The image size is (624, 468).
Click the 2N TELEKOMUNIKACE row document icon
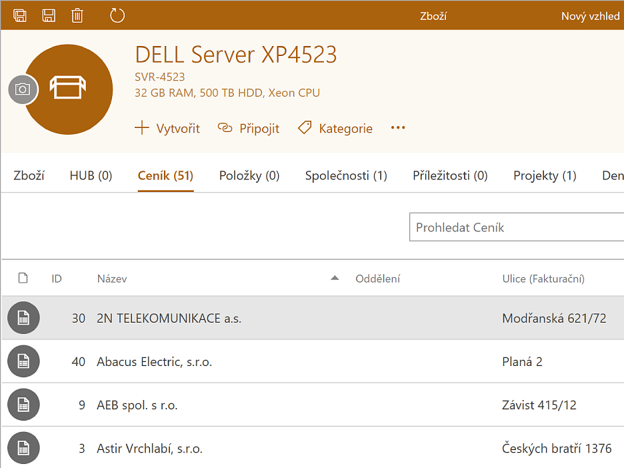(x=23, y=317)
